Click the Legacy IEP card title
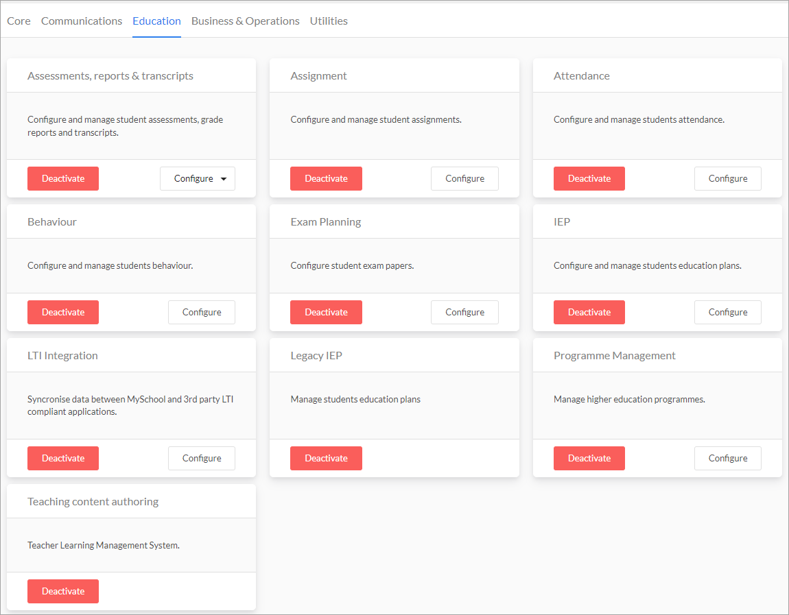The height and width of the screenshot is (615, 789). (316, 356)
